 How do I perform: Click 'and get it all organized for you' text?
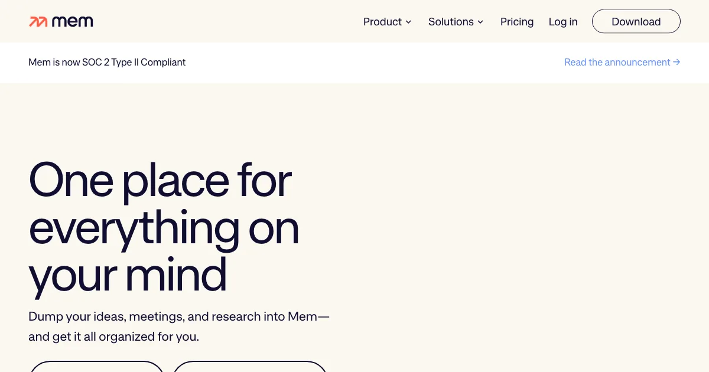point(113,337)
